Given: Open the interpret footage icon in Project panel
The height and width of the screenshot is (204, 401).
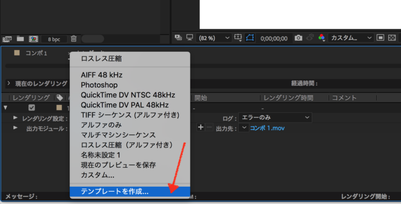Looking at the screenshot, I should pos(7,39).
